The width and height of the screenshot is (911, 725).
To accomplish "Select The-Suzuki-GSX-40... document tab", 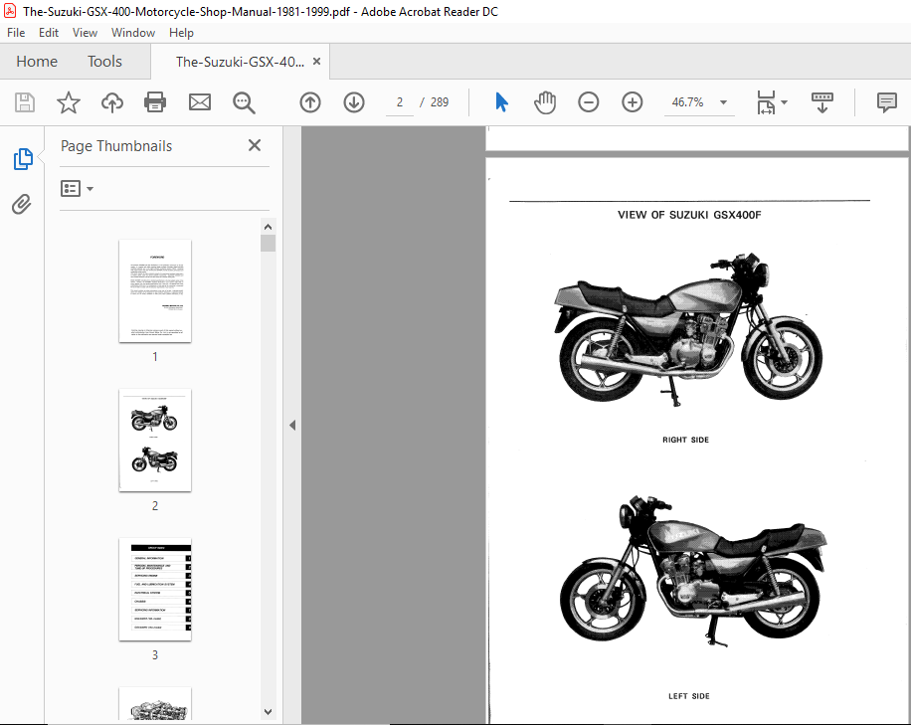I will pos(240,62).
